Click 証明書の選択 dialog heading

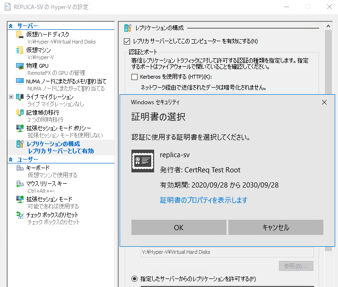[x=158, y=117]
